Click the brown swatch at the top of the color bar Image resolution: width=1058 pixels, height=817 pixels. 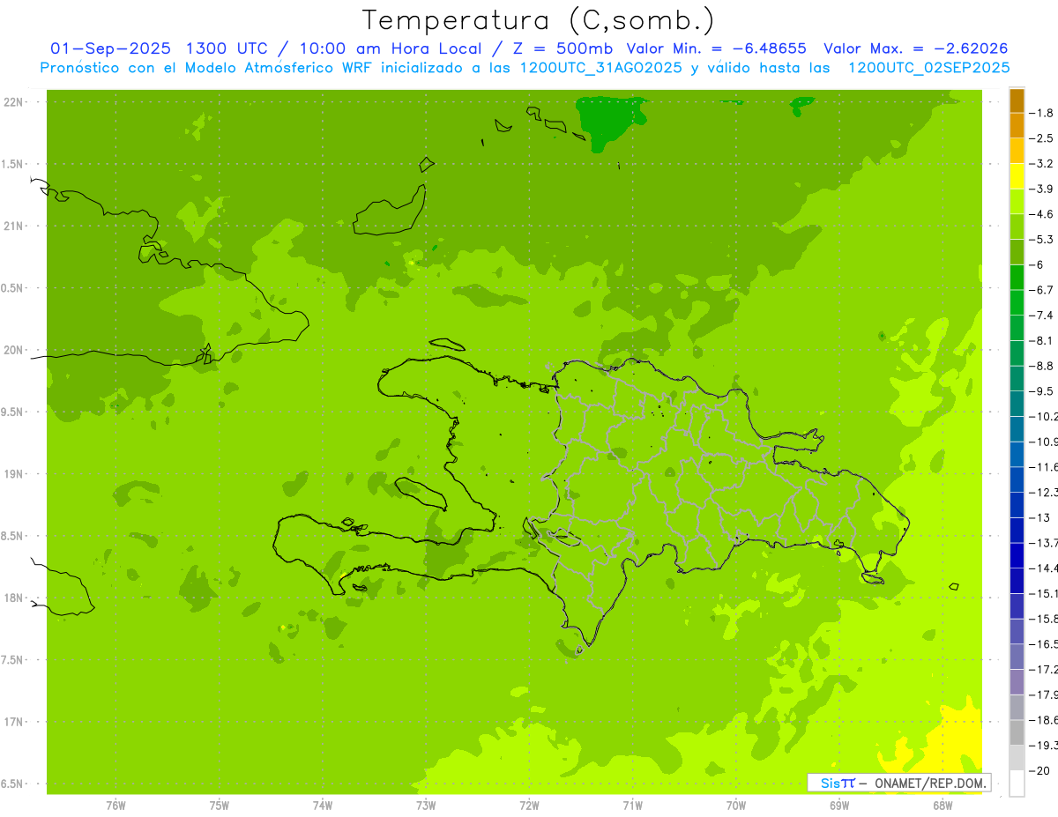(1017, 100)
